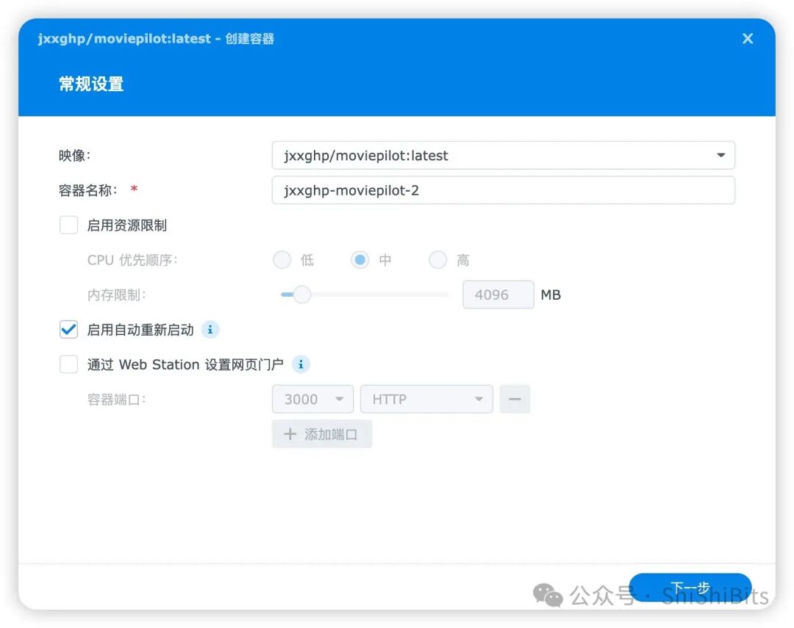This screenshot has height=628, width=794.
Task: Select 中 CPU priority radio button
Action: pos(360,259)
